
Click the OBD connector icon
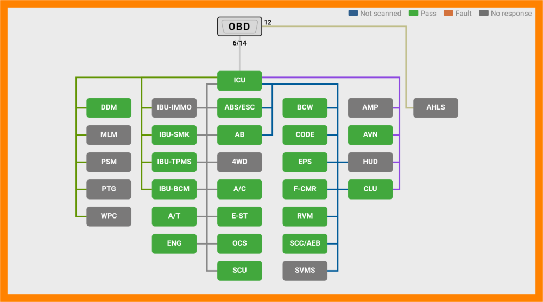(x=239, y=27)
